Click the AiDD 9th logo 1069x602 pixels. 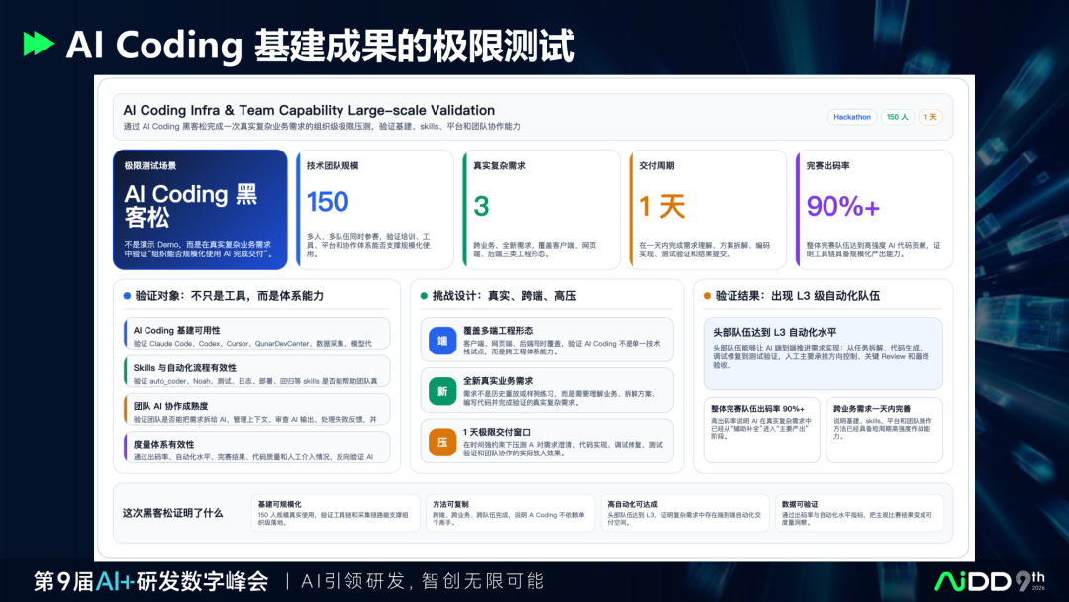(x=989, y=581)
